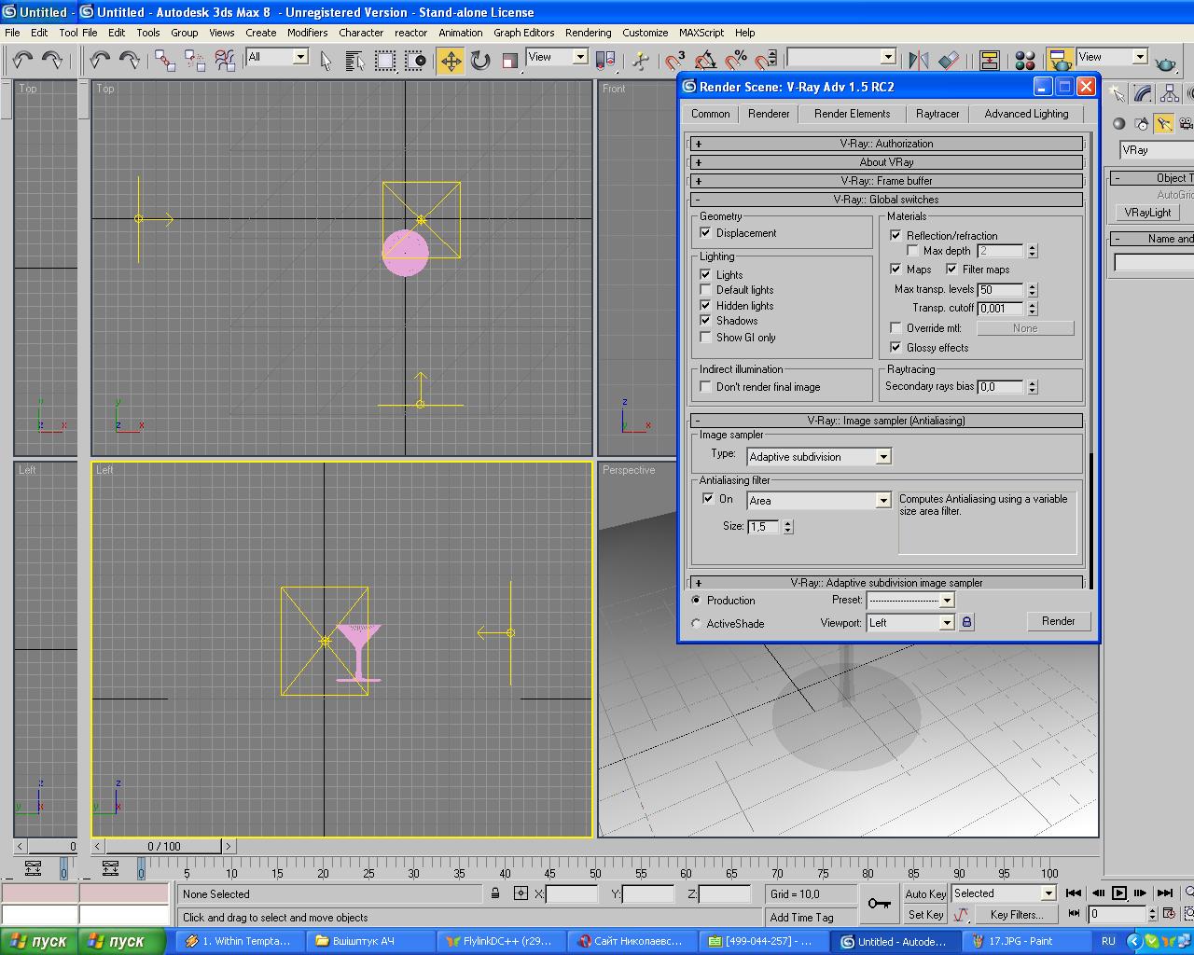Open the Material Editor spheres icon
The image size is (1194, 955).
point(1025,61)
